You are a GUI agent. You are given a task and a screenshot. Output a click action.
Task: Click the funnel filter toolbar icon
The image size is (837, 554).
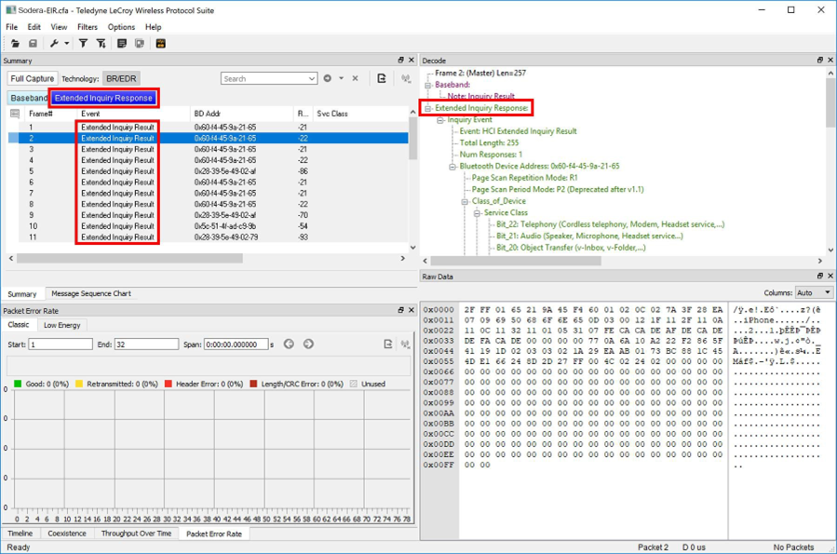(x=83, y=44)
